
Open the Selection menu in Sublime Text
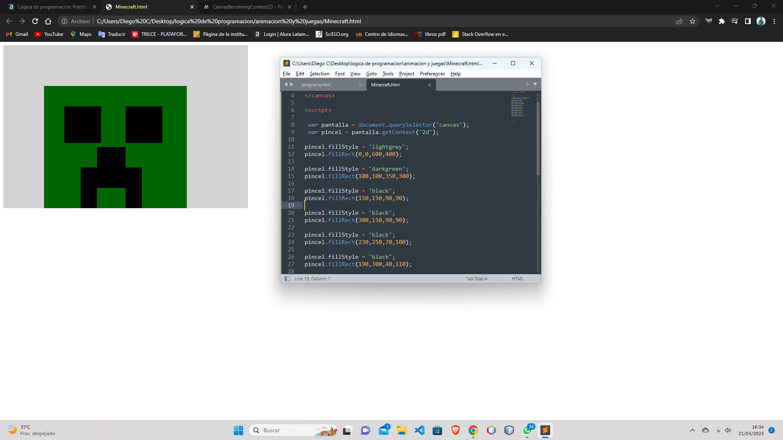pyautogui.click(x=319, y=74)
